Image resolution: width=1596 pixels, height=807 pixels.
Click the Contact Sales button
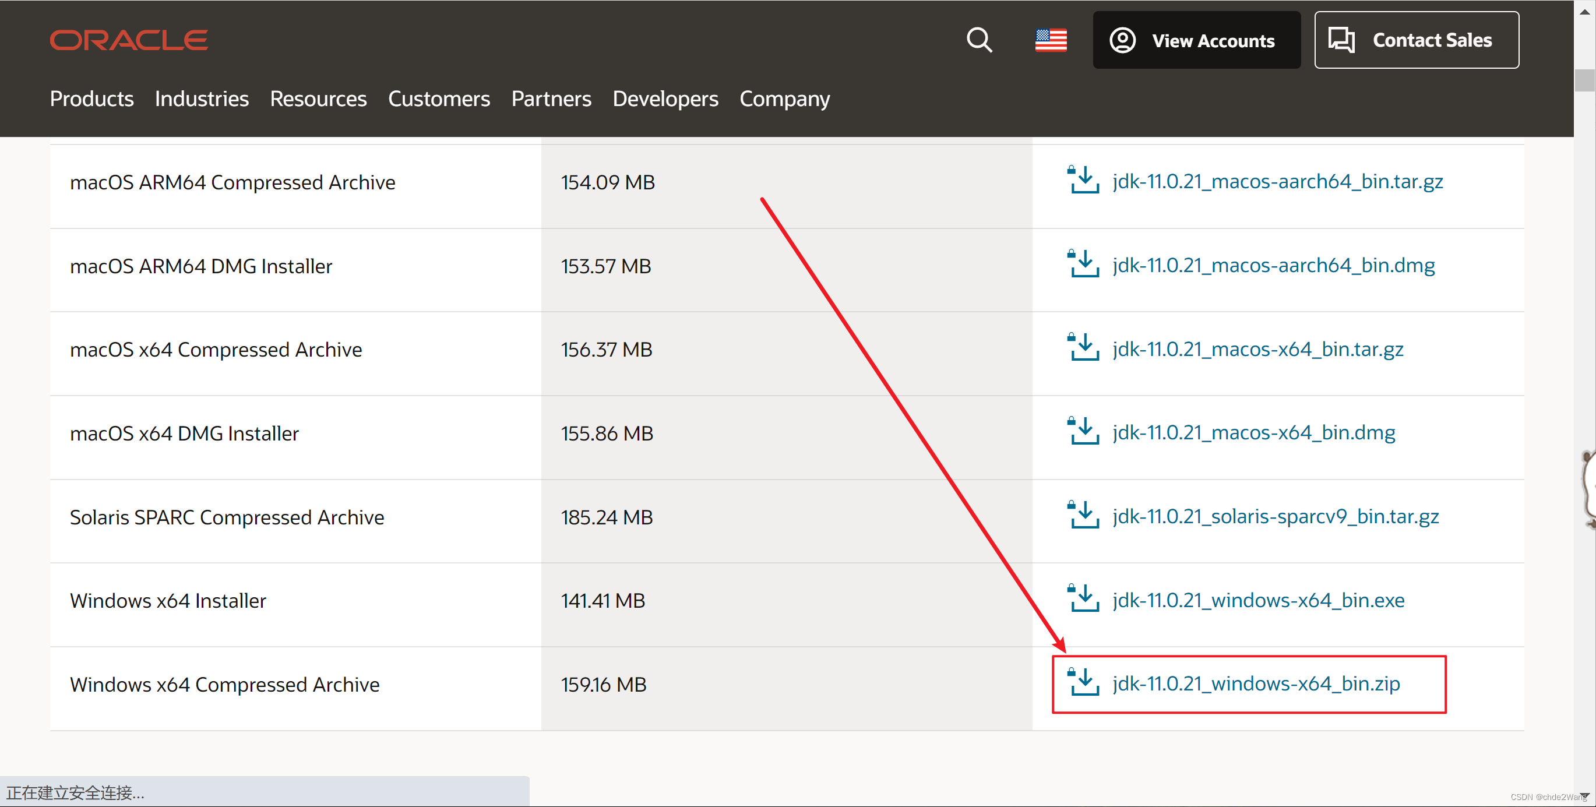(1416, 40)
